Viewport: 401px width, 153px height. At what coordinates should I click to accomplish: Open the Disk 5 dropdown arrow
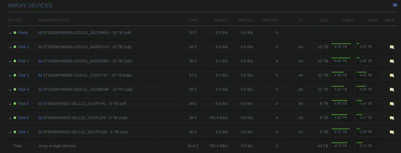point(10,104)
